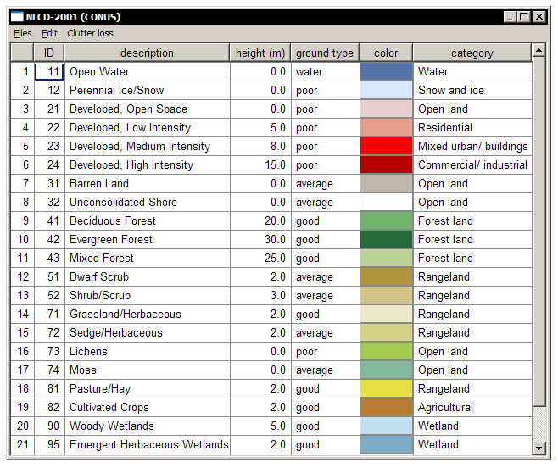Viewport: 558px width, 468px height.
Task: Click the Commercial/ industrial category cell
Action: 472,165
